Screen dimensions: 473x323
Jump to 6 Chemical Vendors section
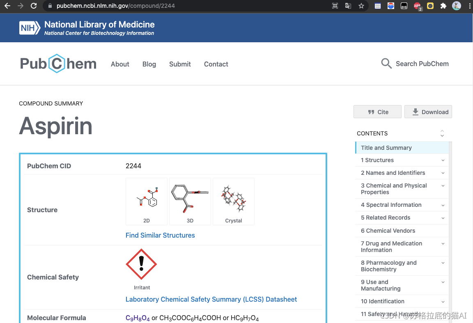(388, 231)
